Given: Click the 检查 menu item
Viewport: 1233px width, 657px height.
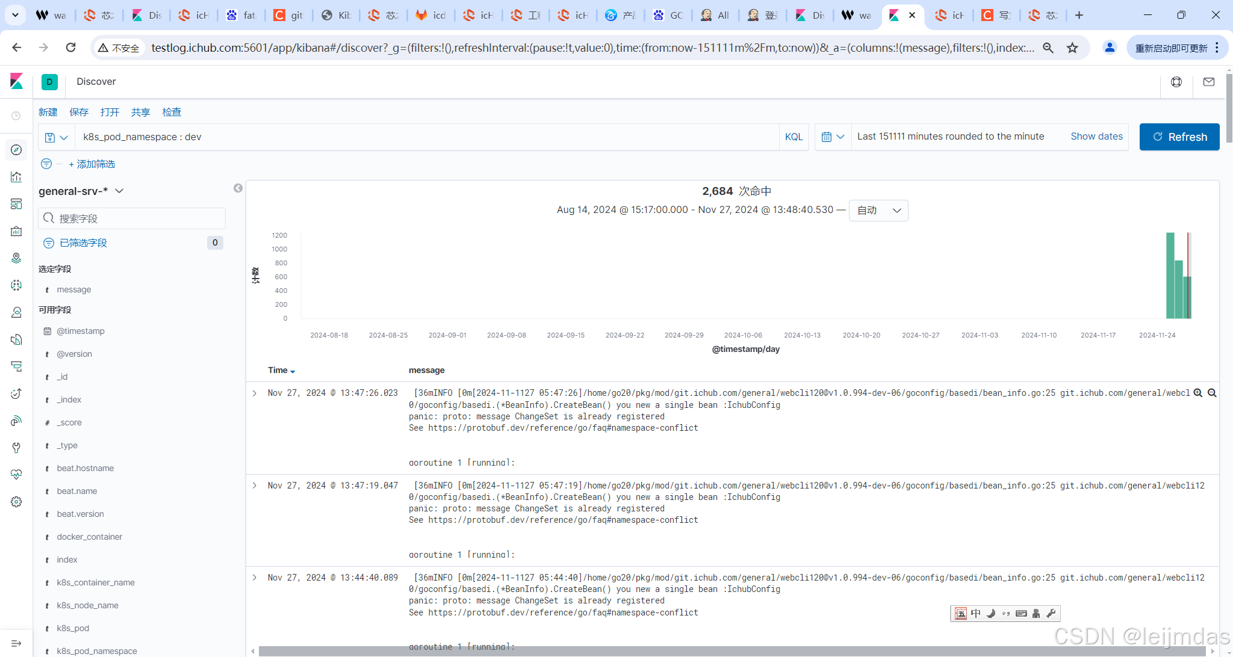Looking at the screenshot, I should click(x=172, y=112).
